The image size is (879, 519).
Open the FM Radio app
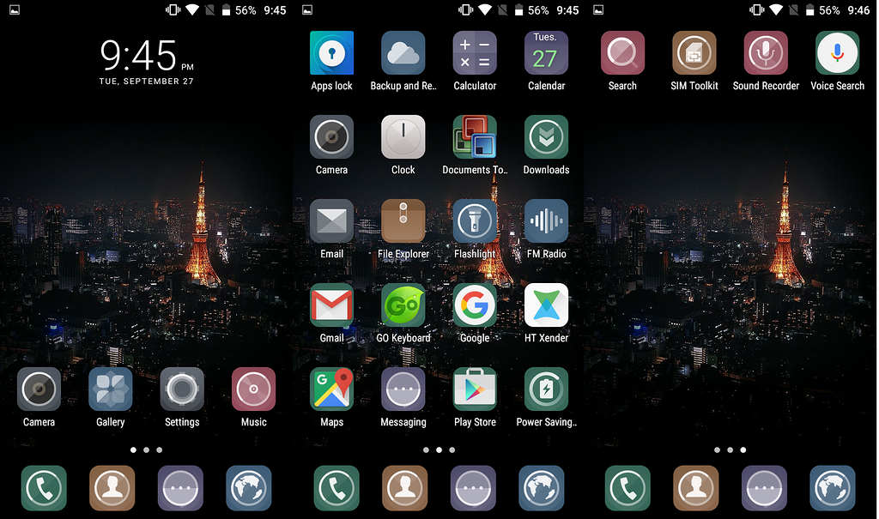(x=546, y=221)
